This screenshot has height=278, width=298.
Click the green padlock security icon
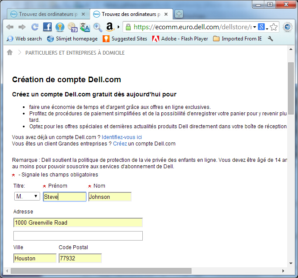(128, 27)
